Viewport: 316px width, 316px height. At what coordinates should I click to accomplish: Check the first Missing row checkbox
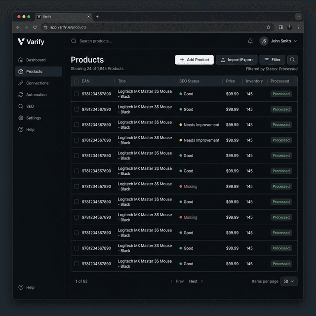point(77,187)
